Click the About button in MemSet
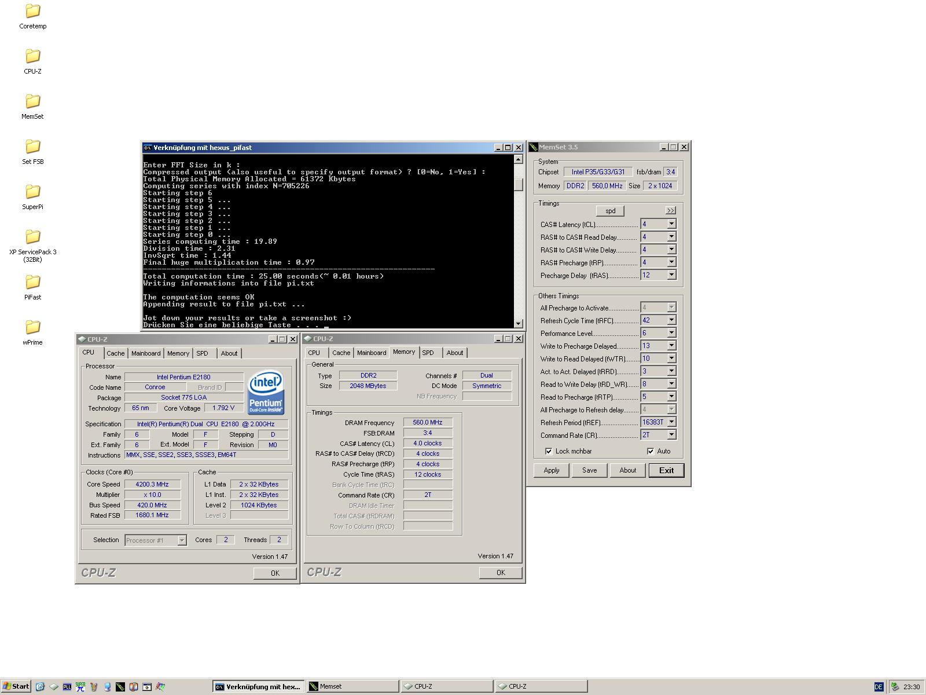926x695 pixels. tap(628, 470)
